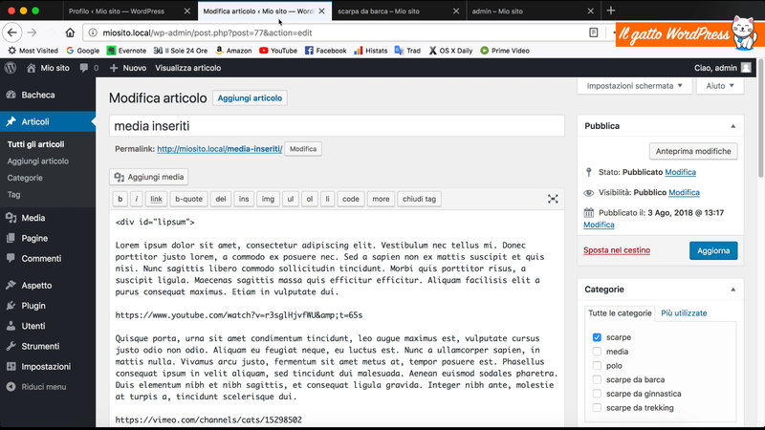The height and width of the screenshot is (430, 765).
Task: Collapse menu via Riduci menu arrow icon
Action: pyautogui.click(x=11, y=387)
